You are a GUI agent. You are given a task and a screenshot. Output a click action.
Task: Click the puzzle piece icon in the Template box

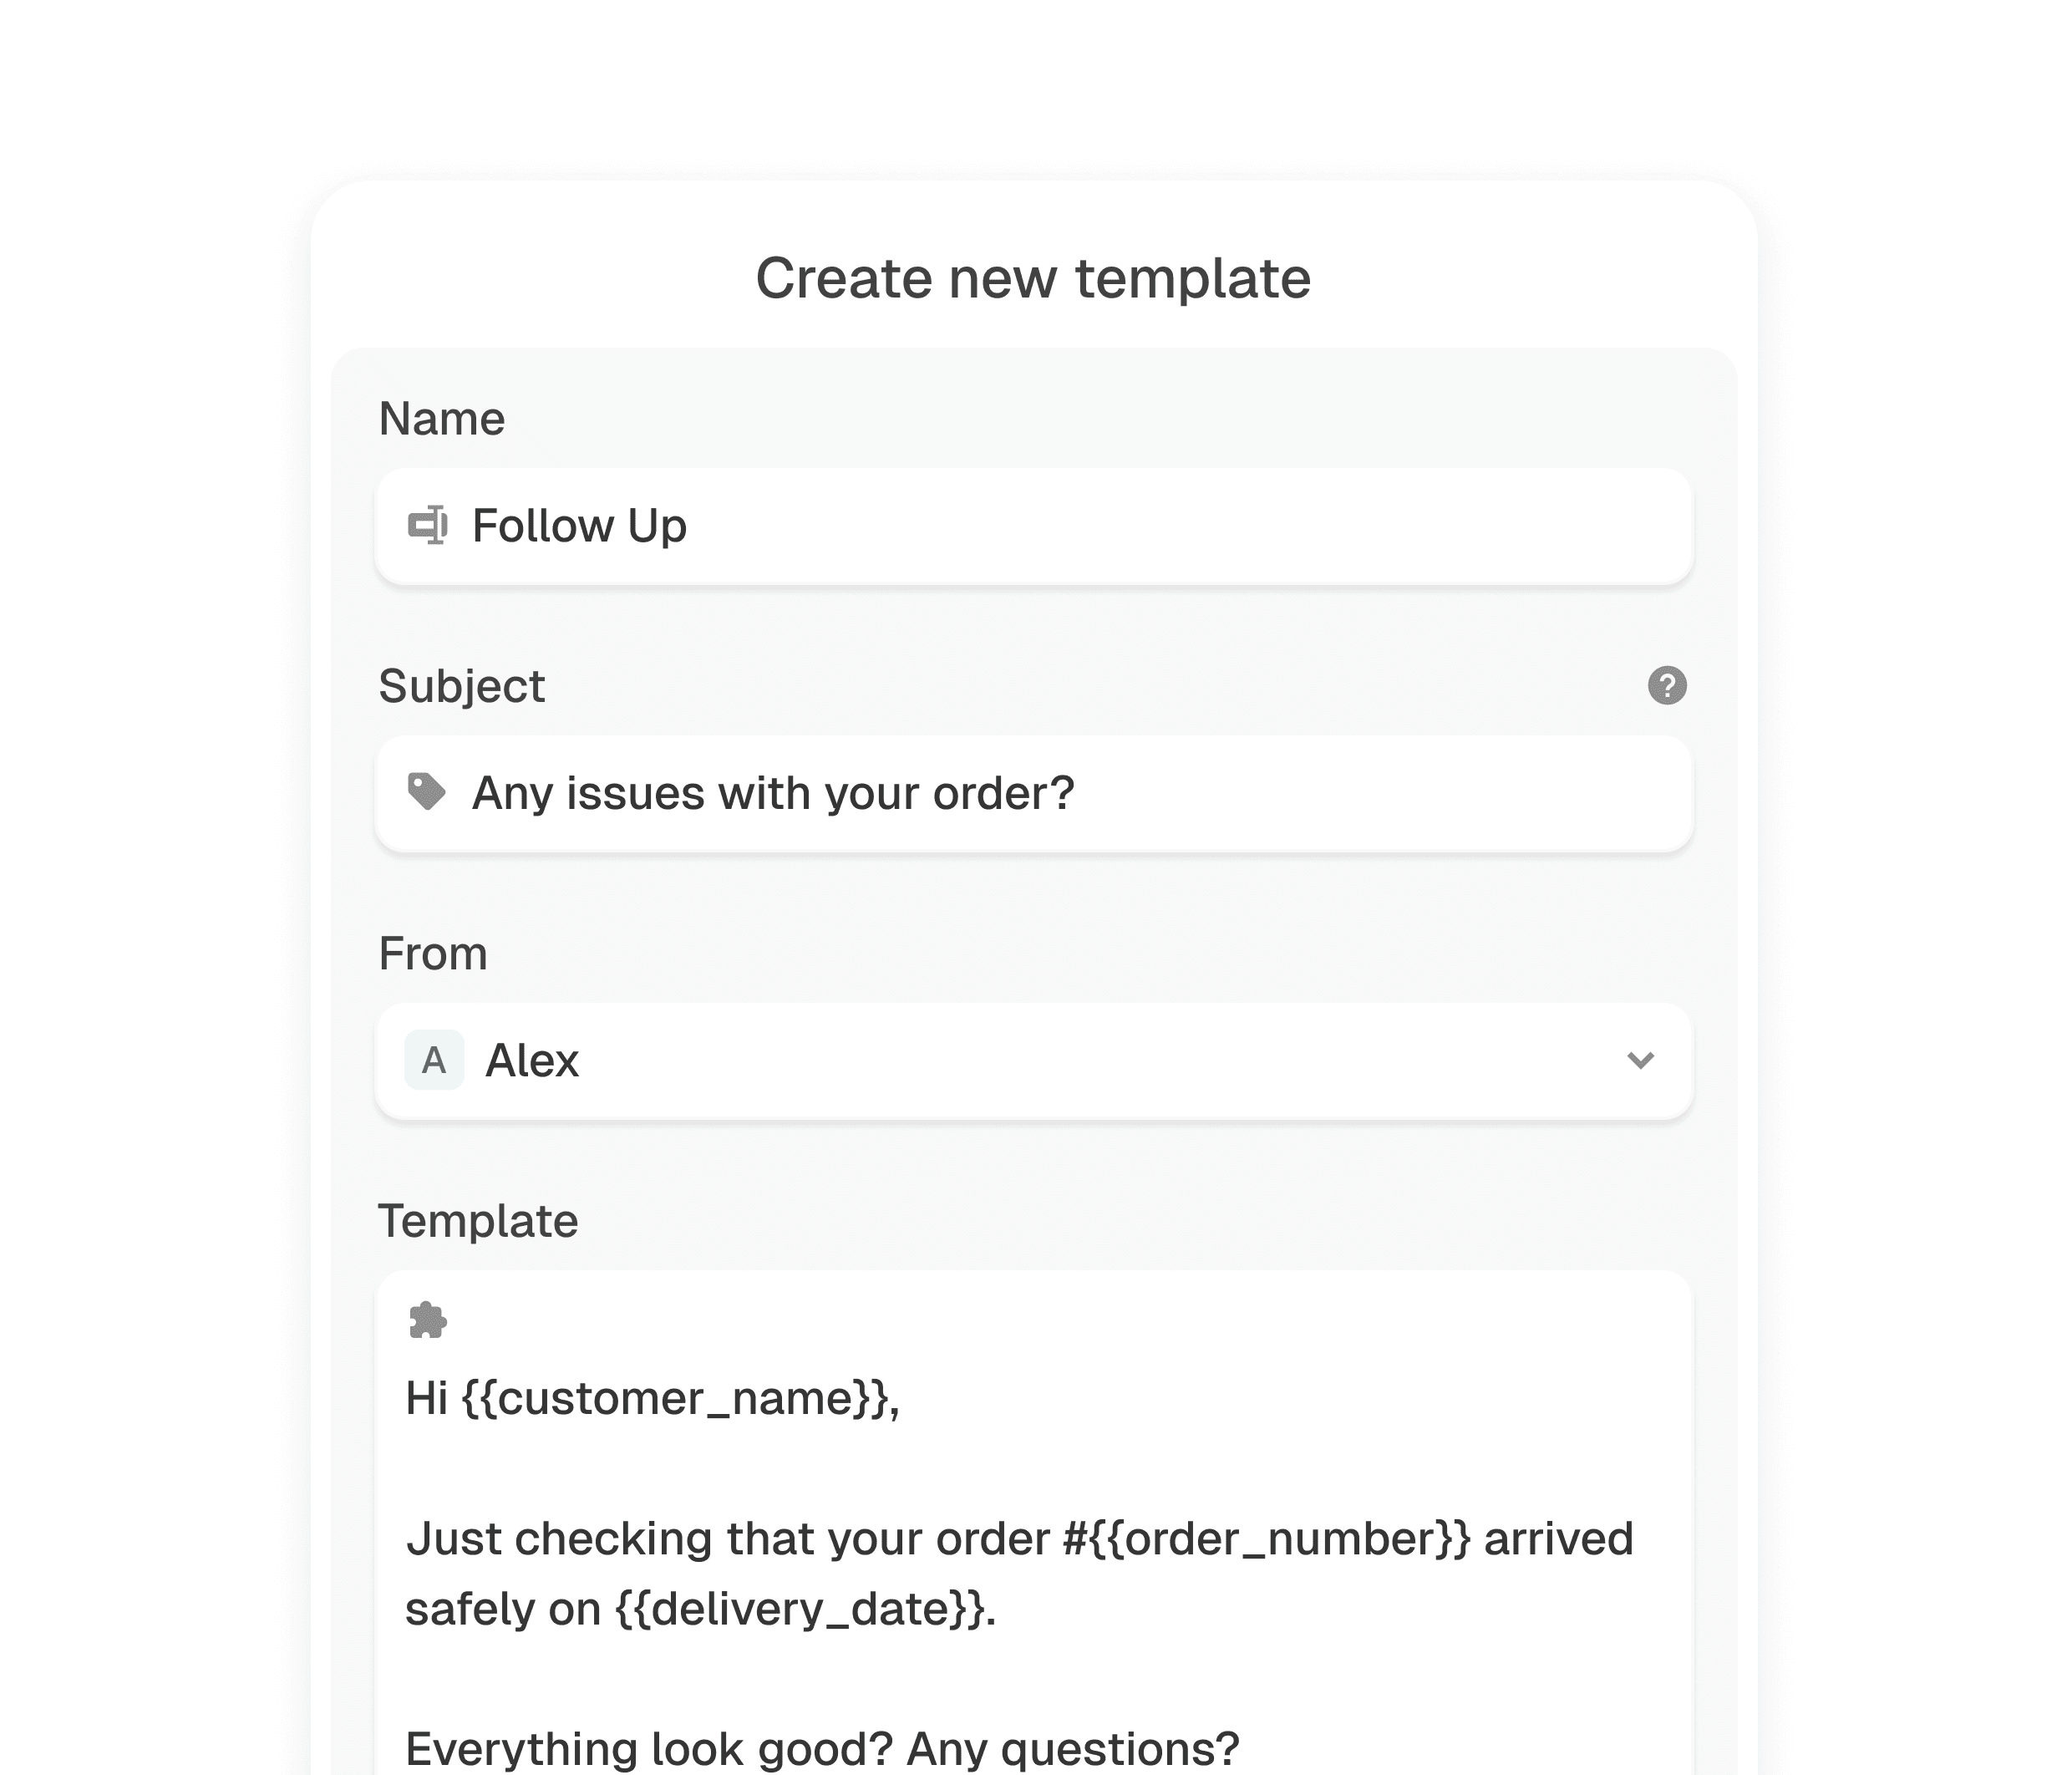click(x=428, y=1320)
